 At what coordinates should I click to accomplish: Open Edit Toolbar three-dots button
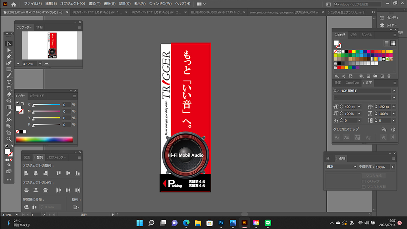pyautogui.click(x=9, y=180)
